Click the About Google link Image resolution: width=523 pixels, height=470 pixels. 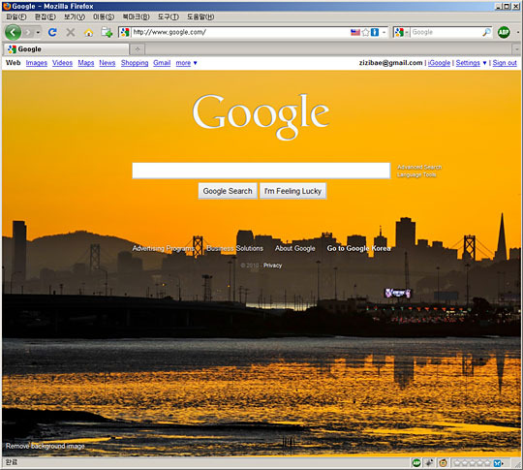click(295, 248)
